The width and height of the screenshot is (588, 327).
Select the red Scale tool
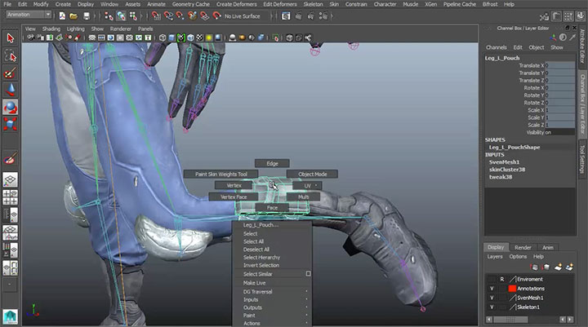click(10, 124)
